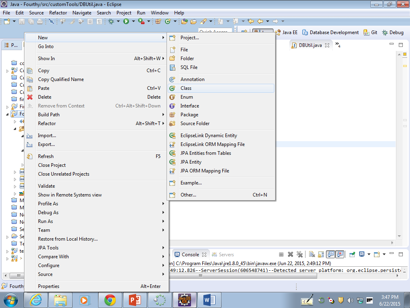
Task: Open the Refactor menu in the menu bar
Action: pos(58,13)
